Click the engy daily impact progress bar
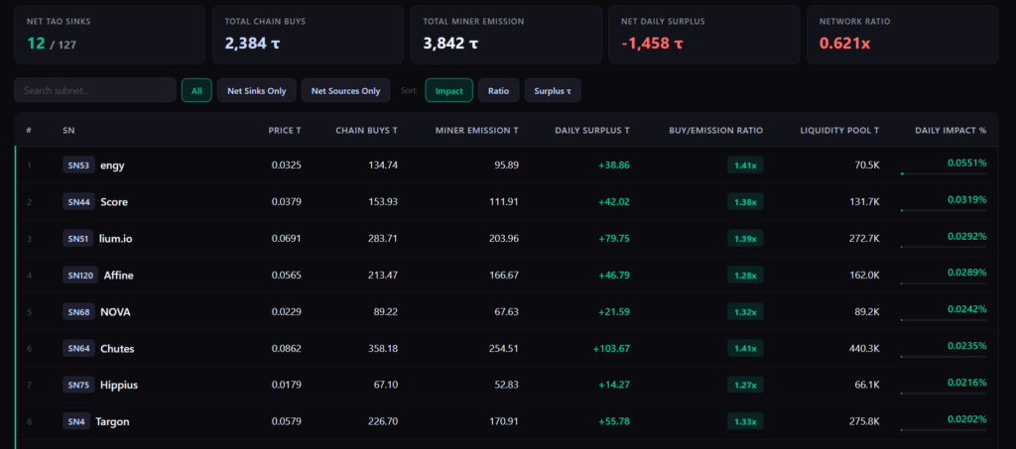The width and height of the screenshot is (1016, 449). (944, 173)
